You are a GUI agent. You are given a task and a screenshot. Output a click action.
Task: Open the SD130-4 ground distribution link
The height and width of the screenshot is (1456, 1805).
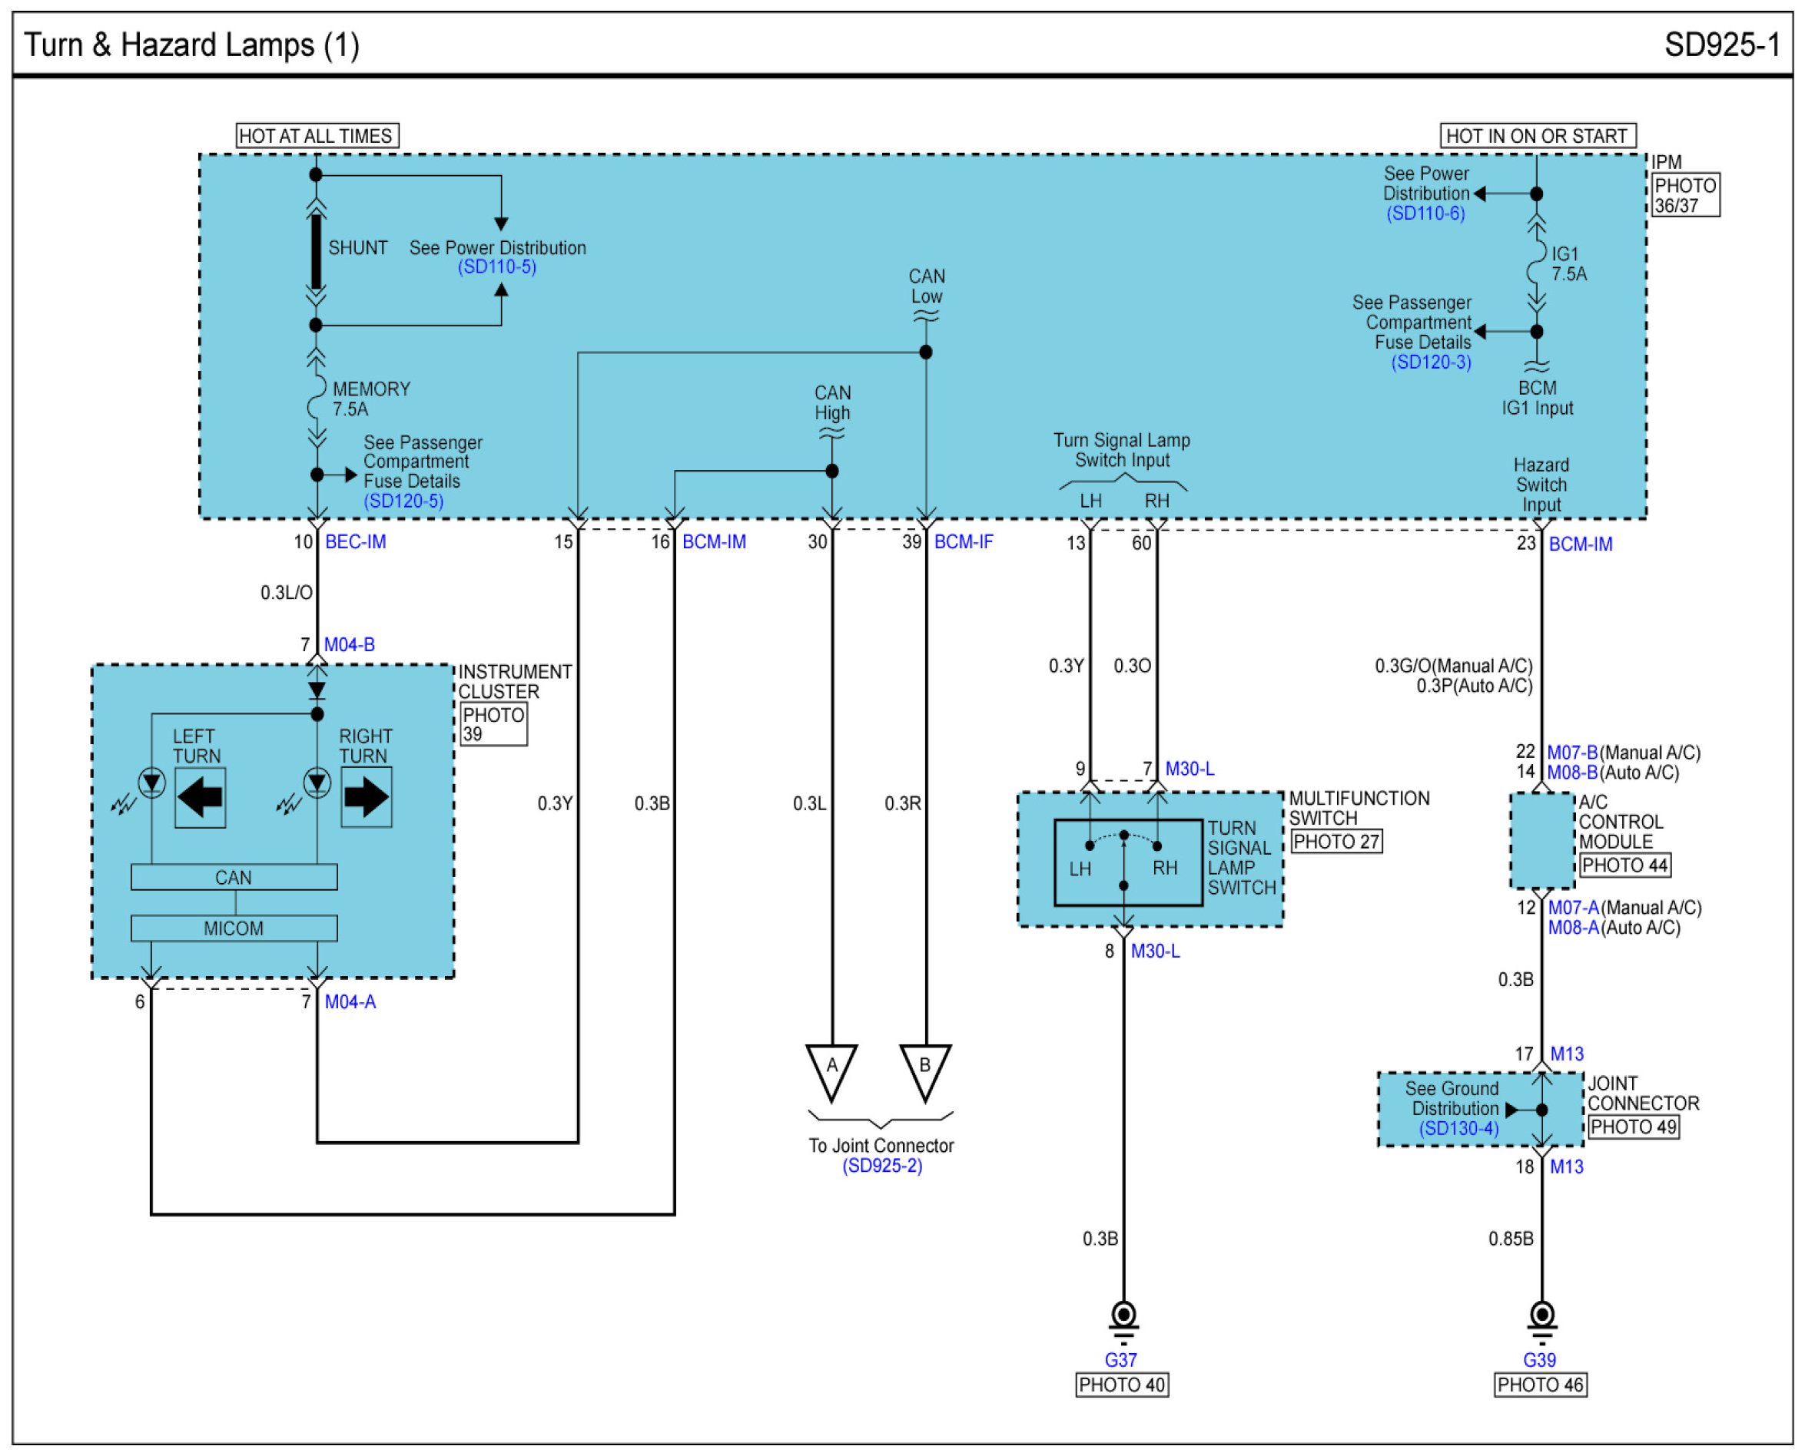(x=1458, y=1128)
